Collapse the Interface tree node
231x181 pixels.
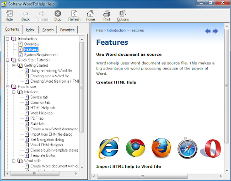[x=14, y=92]
